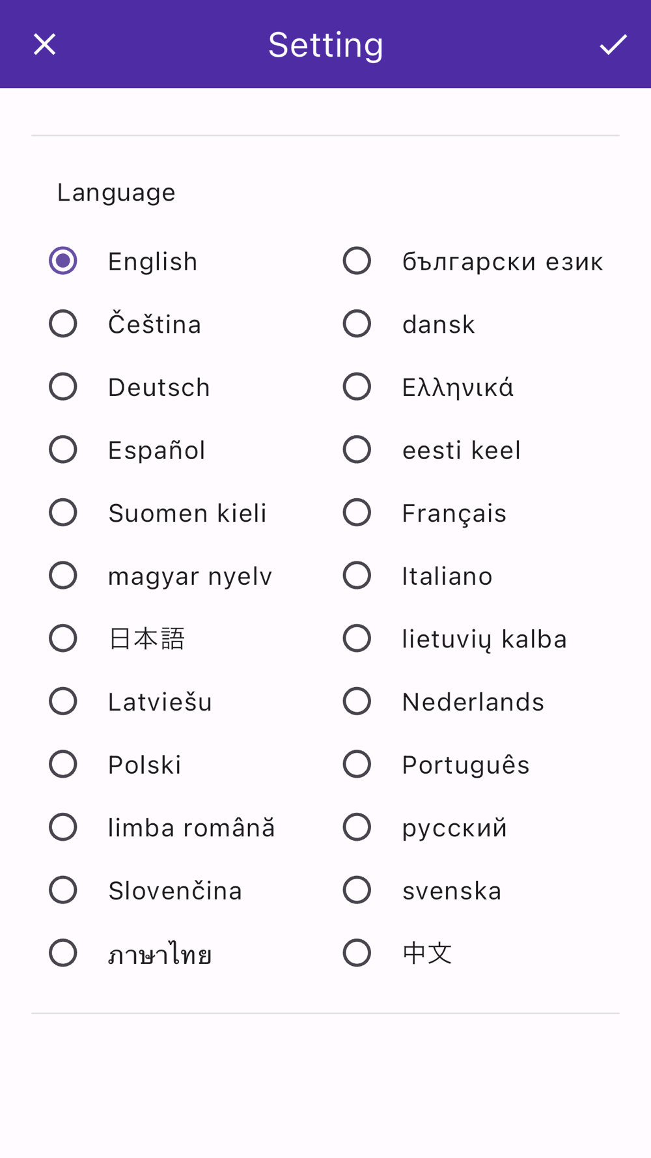Select the Latviešu radio button
Image resolution: width=651 pixels, height=1158 pixels.
coord(63,701)
